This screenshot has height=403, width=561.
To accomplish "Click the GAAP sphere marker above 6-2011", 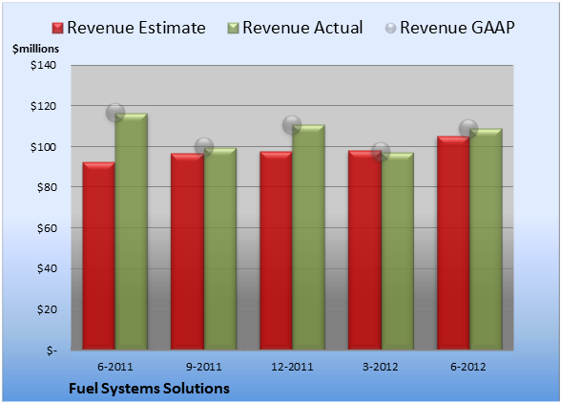I will pos(115,113).
